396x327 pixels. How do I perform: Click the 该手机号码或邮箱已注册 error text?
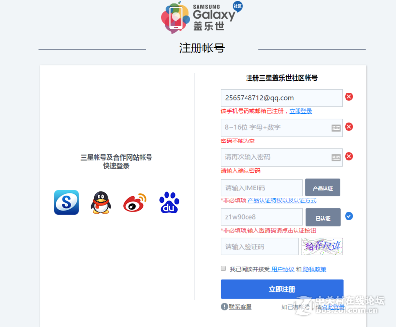pyautogui.click(x=252, y=111)
